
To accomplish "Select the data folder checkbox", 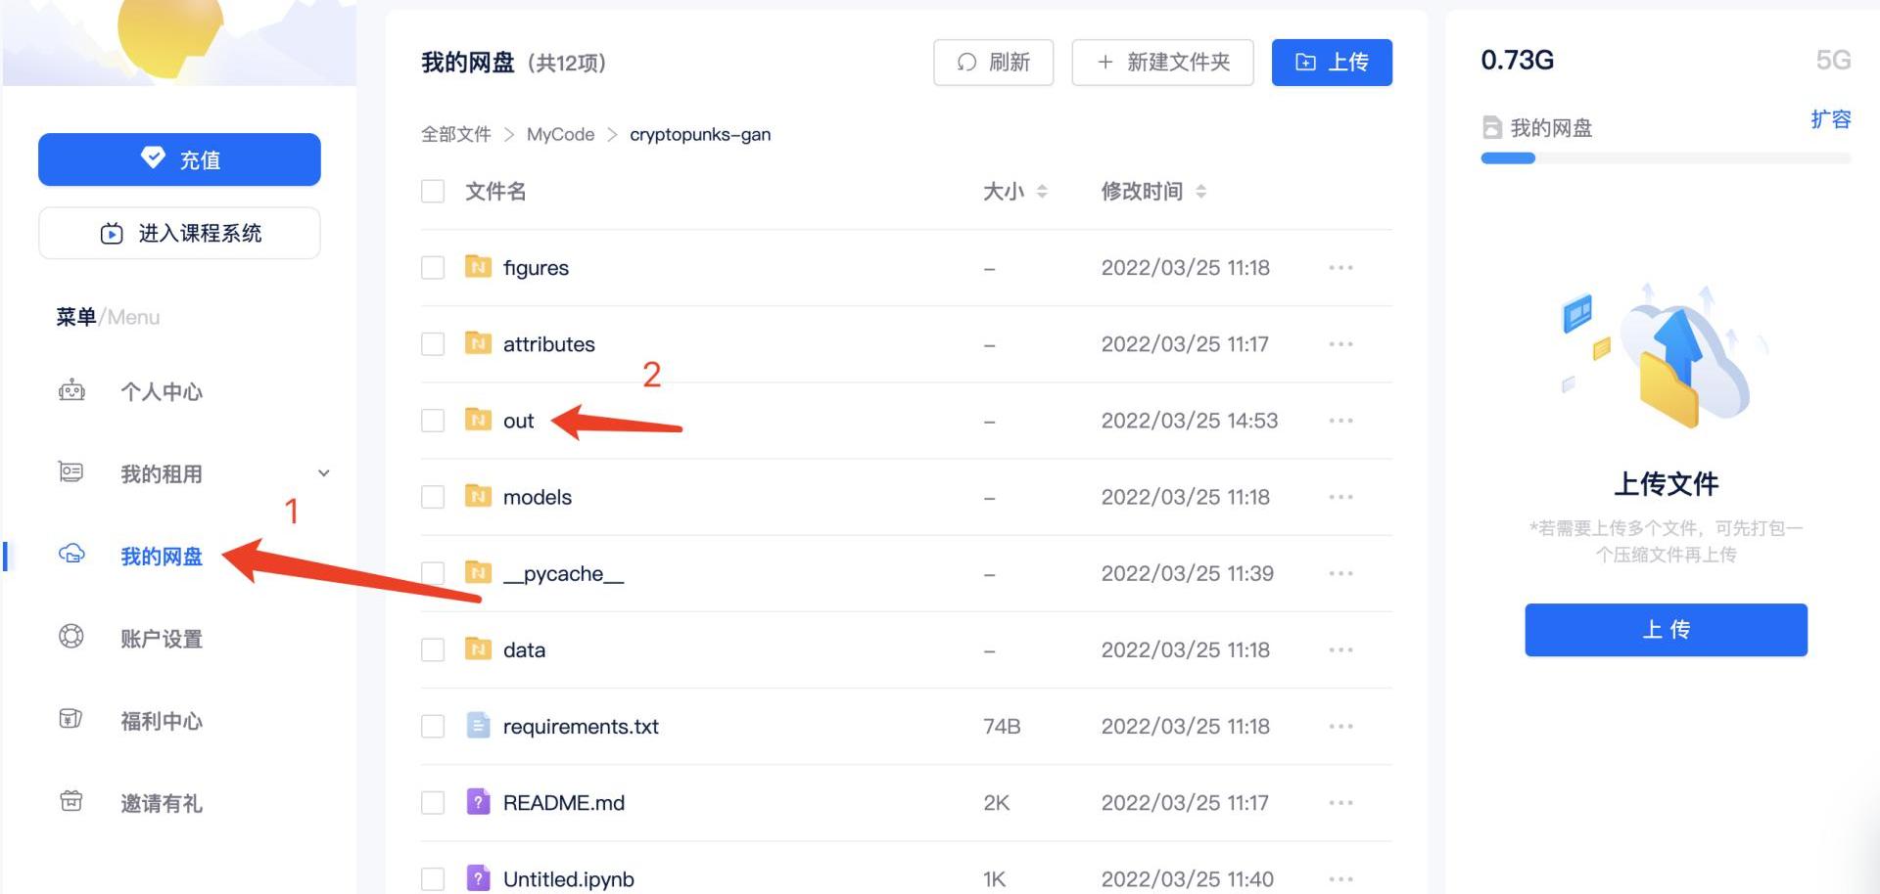I will pos(433,649).
